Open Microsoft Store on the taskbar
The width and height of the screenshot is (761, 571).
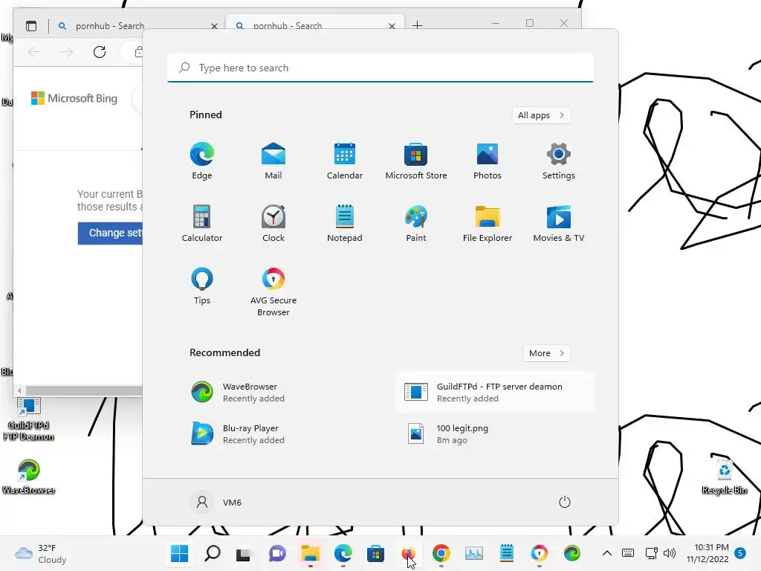(x=375, y=553)
